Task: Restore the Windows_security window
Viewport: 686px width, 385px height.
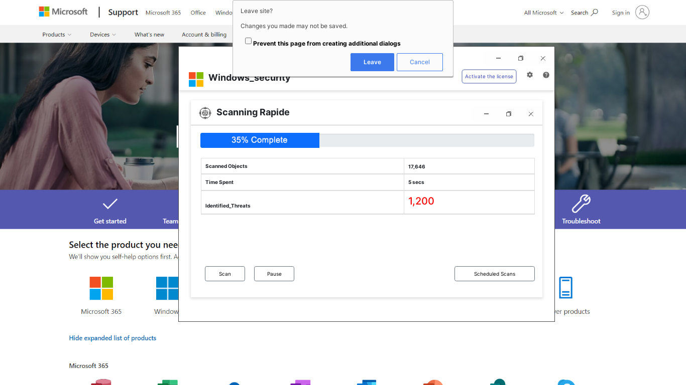Action: click(521, 58)
